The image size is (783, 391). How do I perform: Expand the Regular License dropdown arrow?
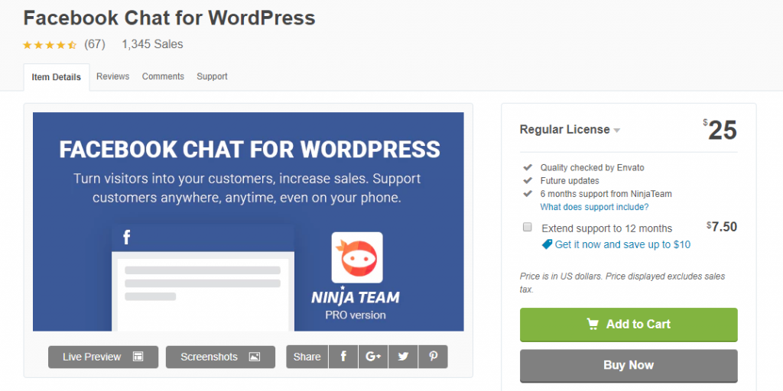(x=617, y=131)
